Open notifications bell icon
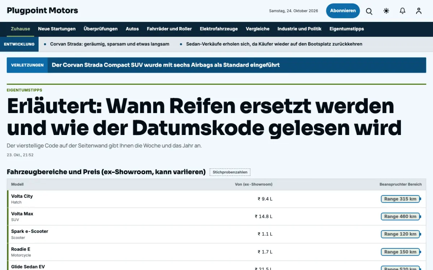Viewport: 433px width, 270px height. coord(402,11)
